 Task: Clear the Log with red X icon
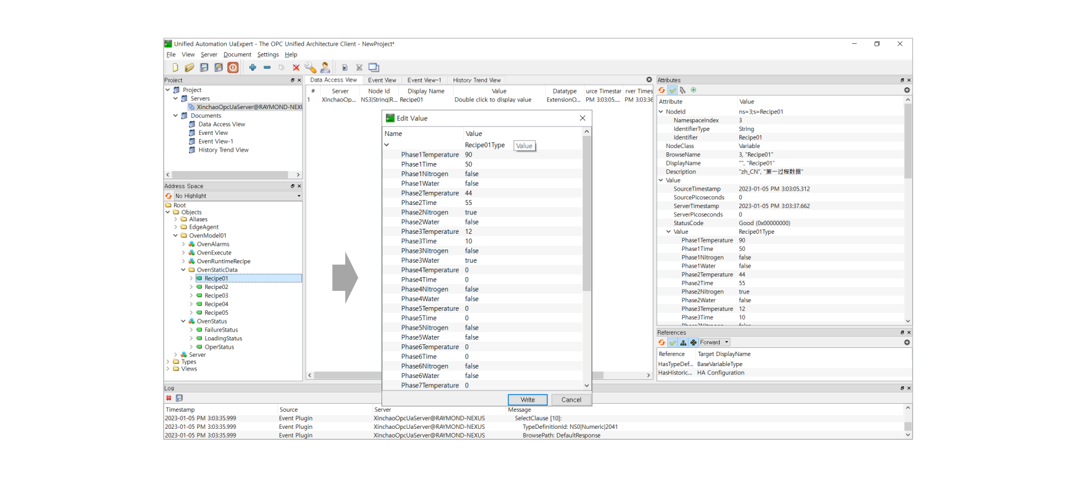point(169,398)
